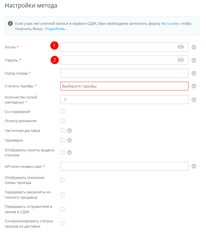Click help icon for Количество копий накладных
The width and height of the screenshot is (206, 232).
tap(194, 100)
